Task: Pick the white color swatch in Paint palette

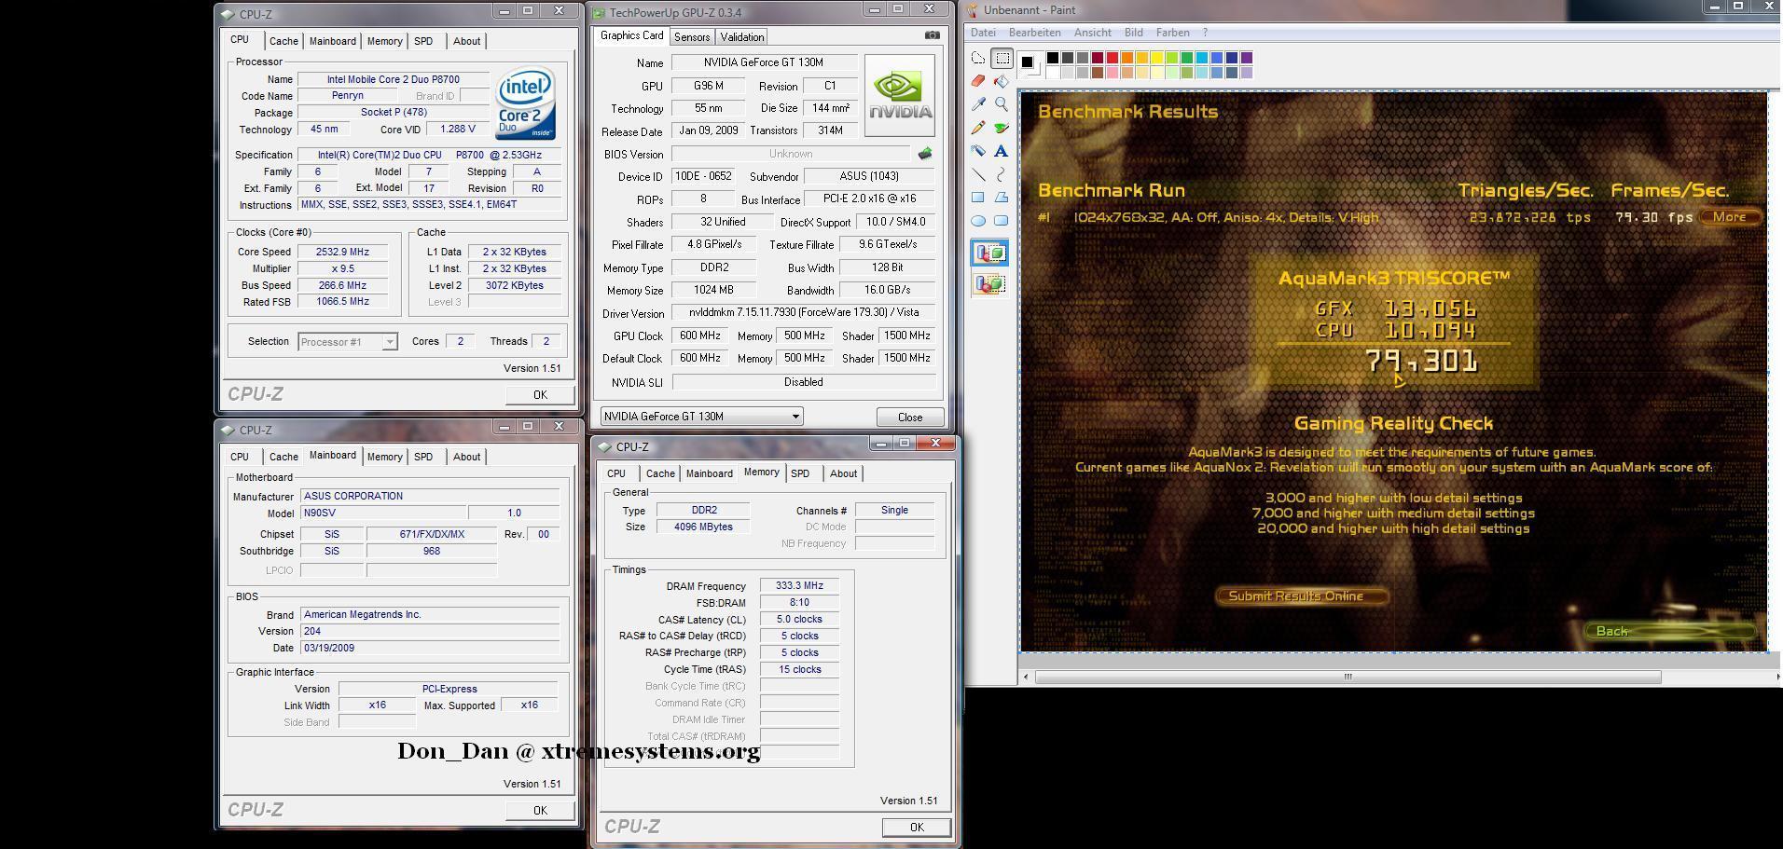Action: coord(1052,73)
